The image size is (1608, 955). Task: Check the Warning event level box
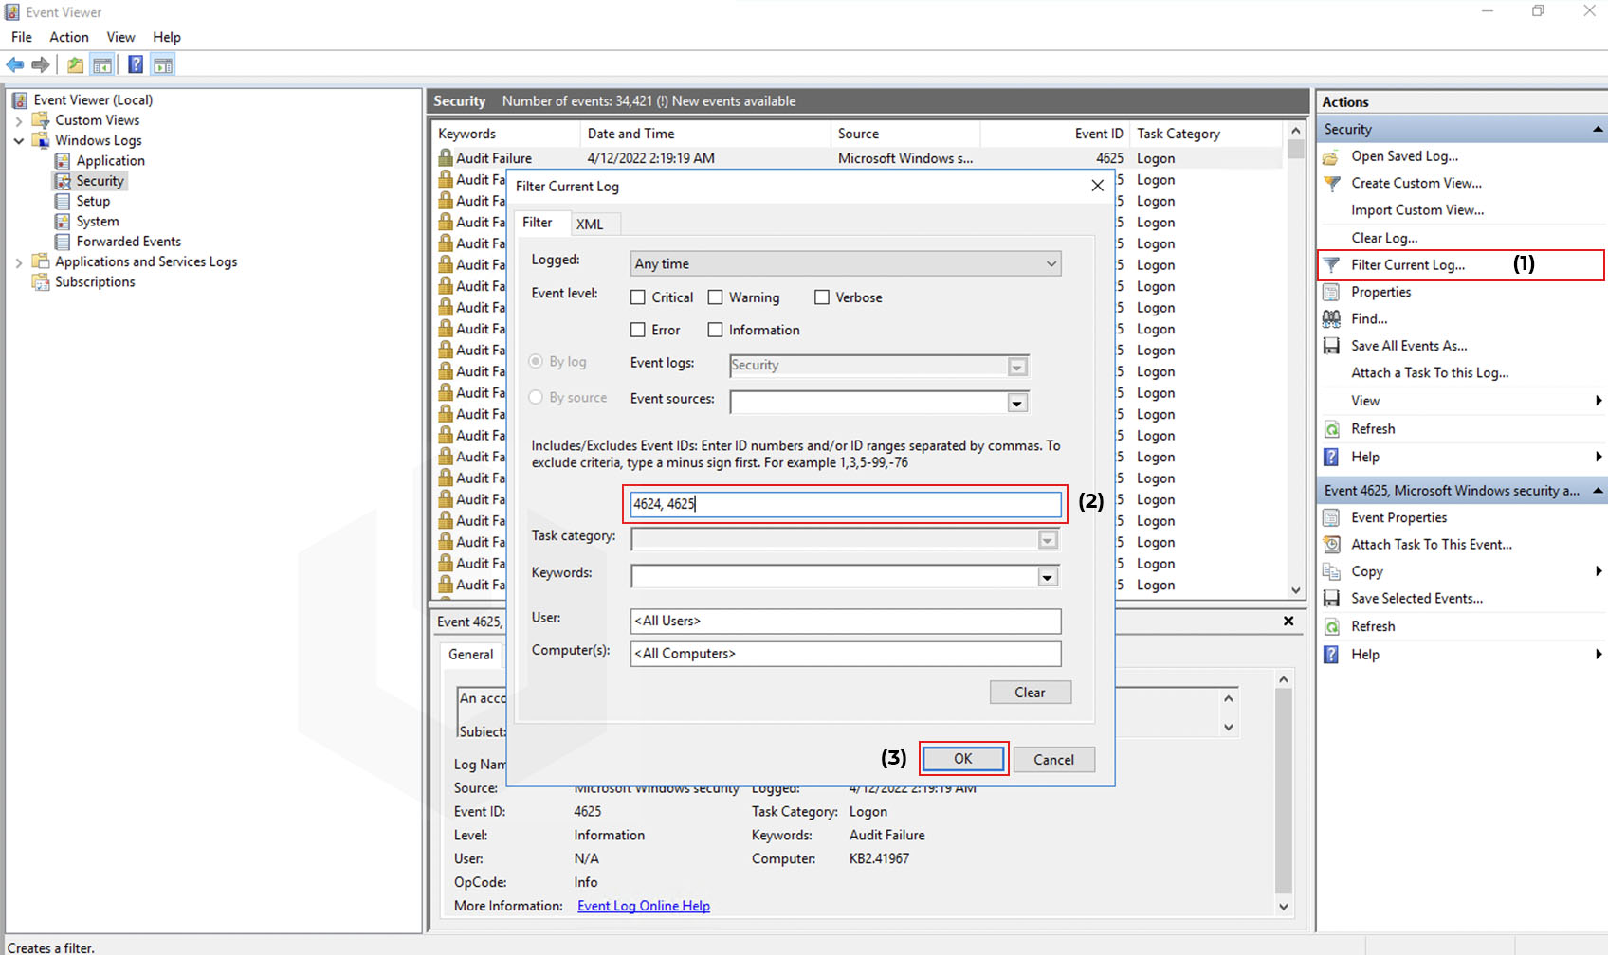pos(716,297)
